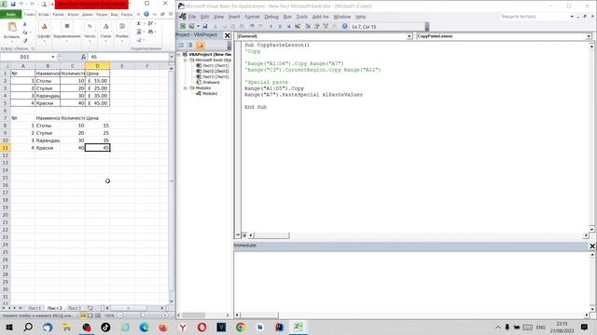Open Windows Start menu
The width and height of the screenshot is (597, 335).
pos(9,327)
